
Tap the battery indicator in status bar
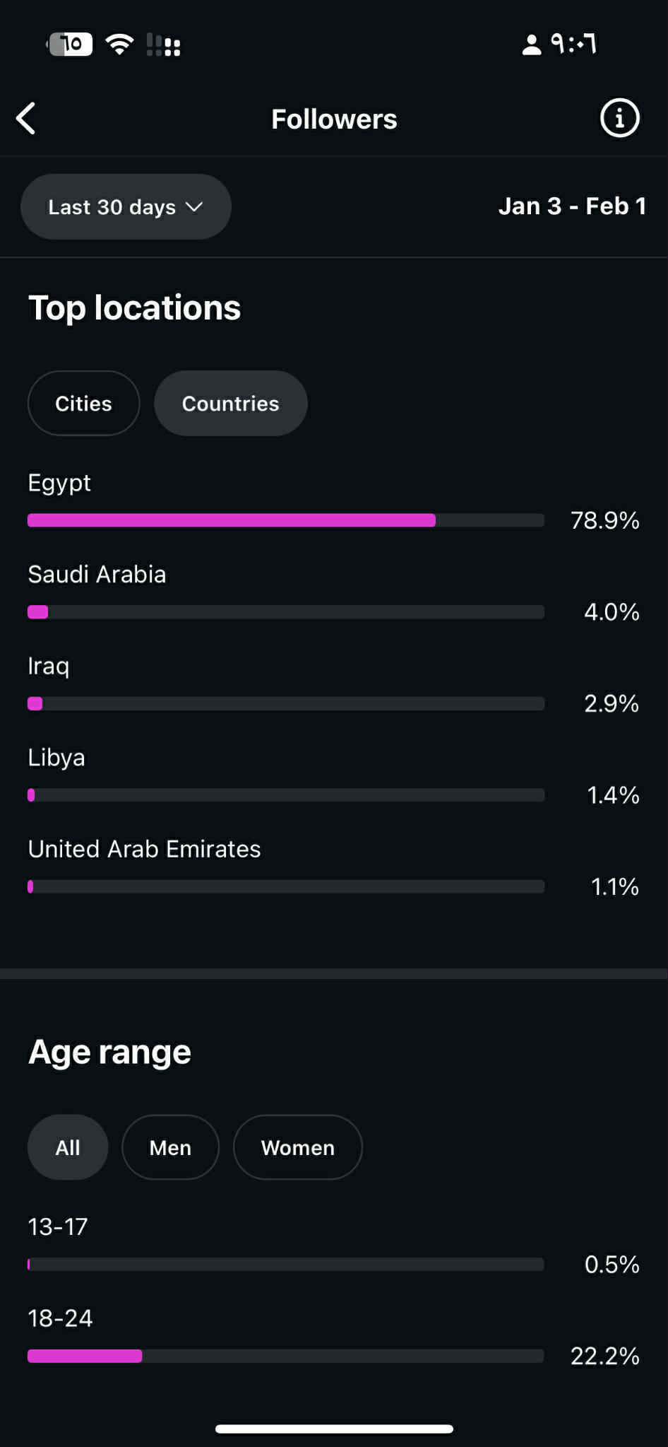(x=71, y=45)
